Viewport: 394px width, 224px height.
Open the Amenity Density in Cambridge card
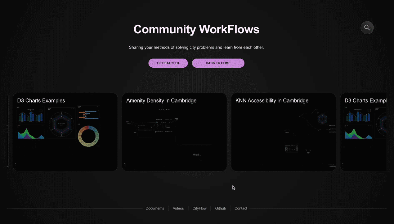[174, 132]
